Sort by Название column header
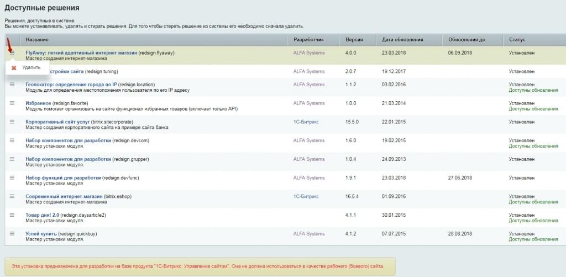The height and width of the screenshot is (277, 566). pyautogui.click(x=37, y=39)
